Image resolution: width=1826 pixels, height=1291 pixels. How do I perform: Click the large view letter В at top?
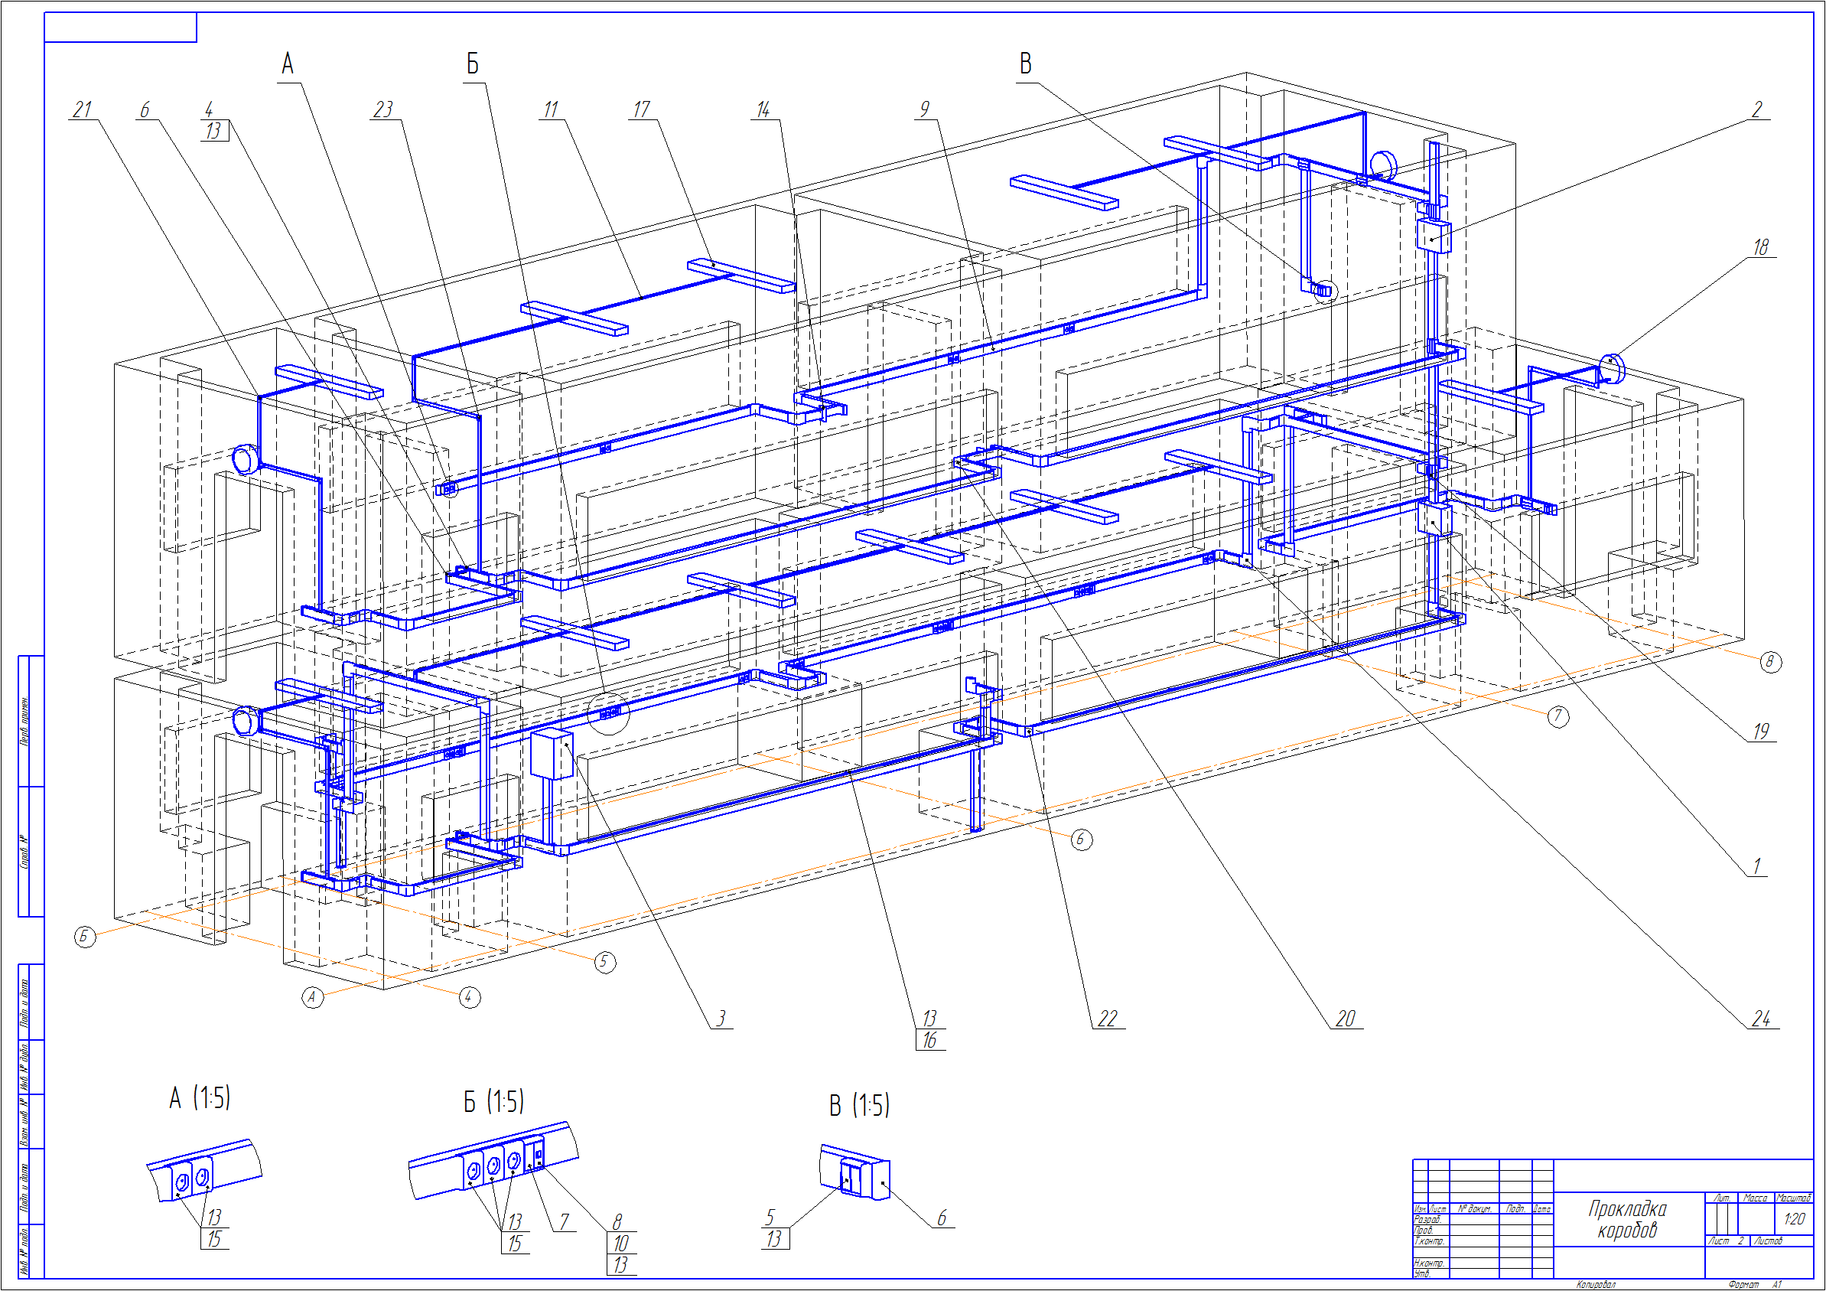pos(1026,64)
